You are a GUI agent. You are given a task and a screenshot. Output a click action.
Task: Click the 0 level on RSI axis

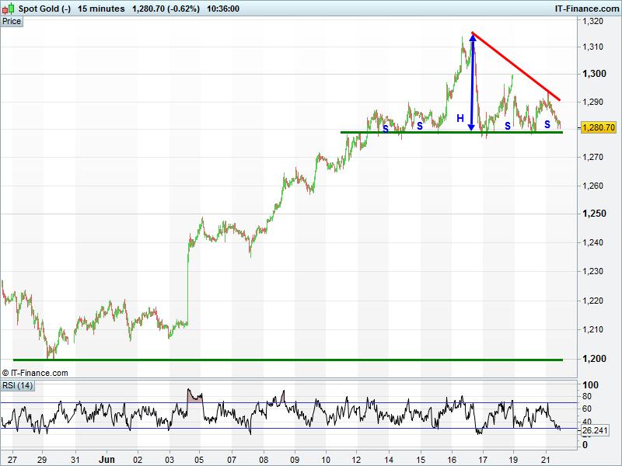pos(585,445)
